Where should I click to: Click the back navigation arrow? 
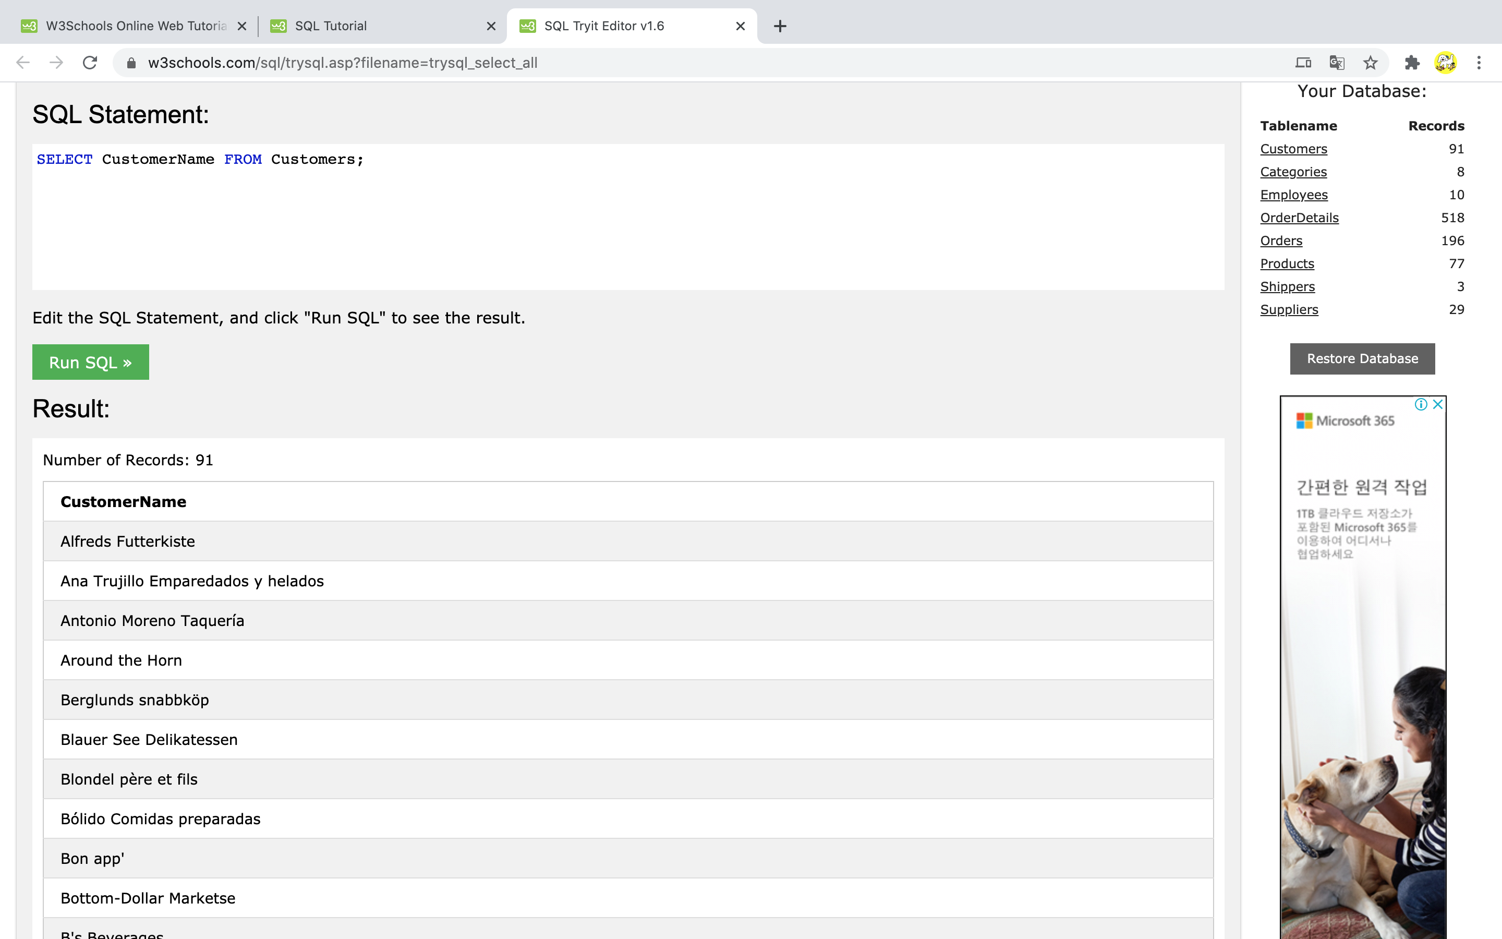[x=23, y=63]
